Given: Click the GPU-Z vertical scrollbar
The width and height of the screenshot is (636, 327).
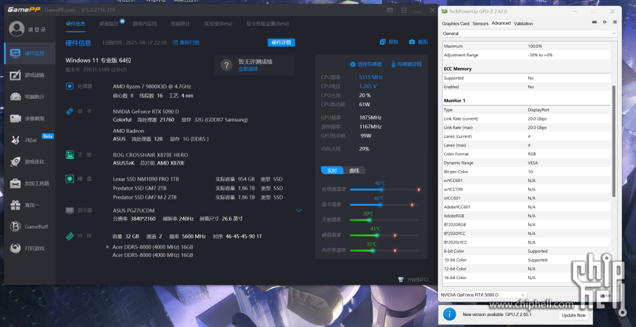Looking at the screenshot, I should 614,141.
